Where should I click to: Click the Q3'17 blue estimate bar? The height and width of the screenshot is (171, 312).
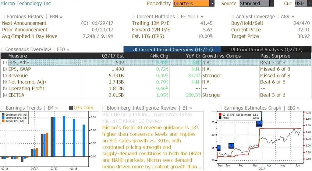pyautogui.click(x=54, y=137)
